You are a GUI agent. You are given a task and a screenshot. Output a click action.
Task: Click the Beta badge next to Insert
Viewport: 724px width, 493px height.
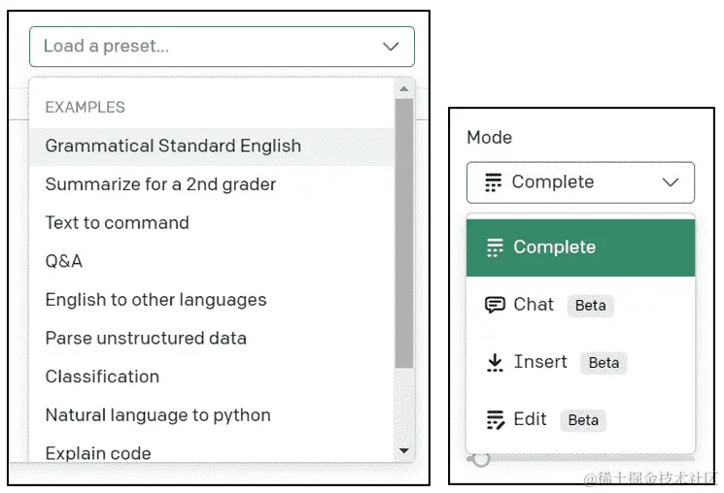tap(603, 363)
